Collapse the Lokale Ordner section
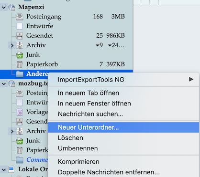 click(x=4, y=169)
